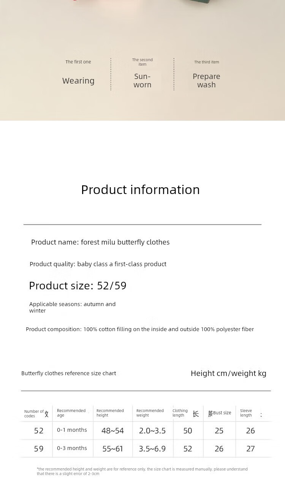
Task: Click the footnote about 2-3cm measurement error
Action: click(x=142, y=471)
